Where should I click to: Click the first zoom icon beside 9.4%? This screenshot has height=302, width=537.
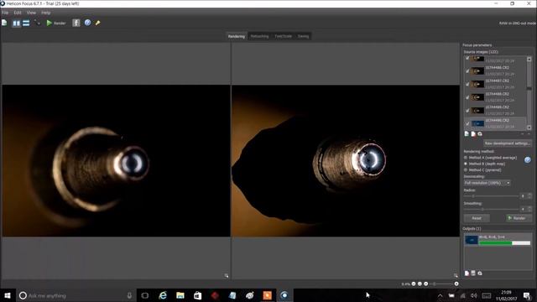pyautogui.click(x=414, y=284)
